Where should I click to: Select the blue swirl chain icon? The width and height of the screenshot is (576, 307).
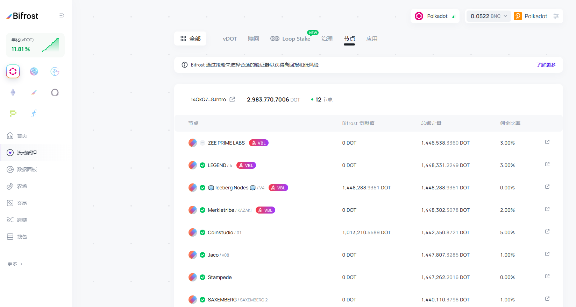click(55, 71)
